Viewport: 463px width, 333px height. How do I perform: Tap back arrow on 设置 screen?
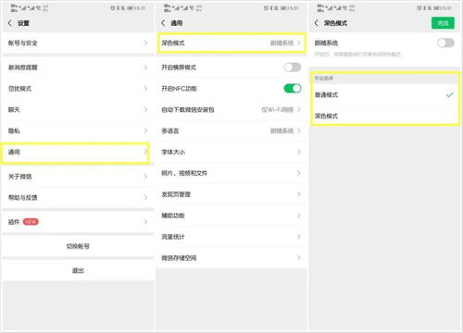pyautogui.click(x=10, y=23)
